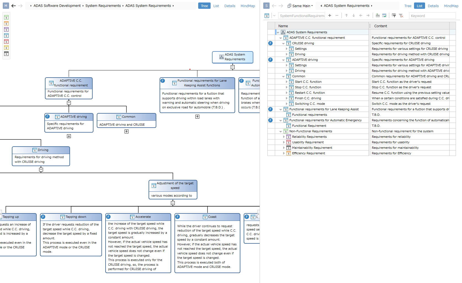This screenshot has height=283, width=462.
Task: Indent item with the right arrow icon
Action: 368,15
